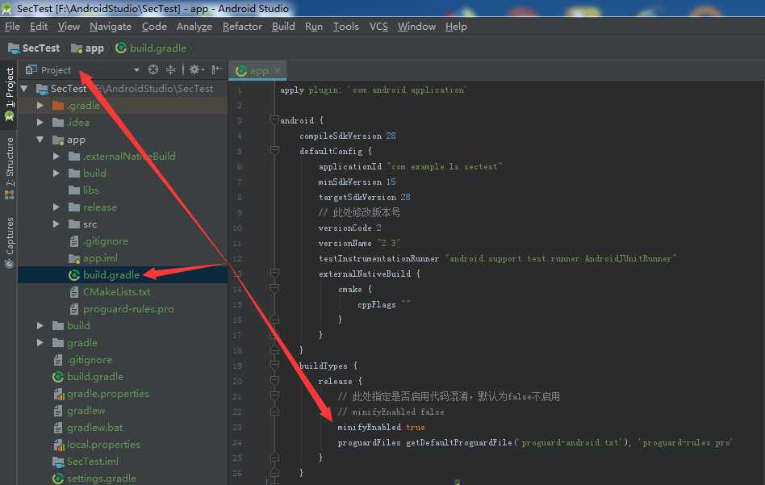This screenshot has width=765, height=485.
Task: Expand the src folder
Action: (56, 224)
